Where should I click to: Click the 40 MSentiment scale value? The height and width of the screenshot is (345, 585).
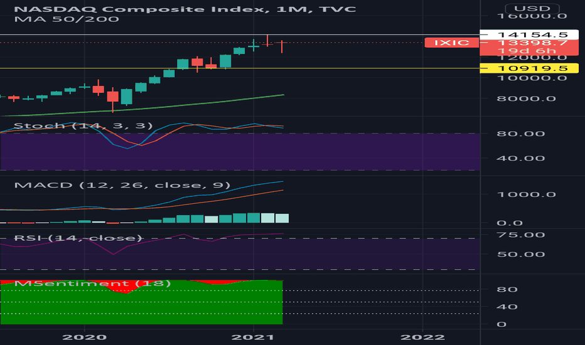coord(507,307)
